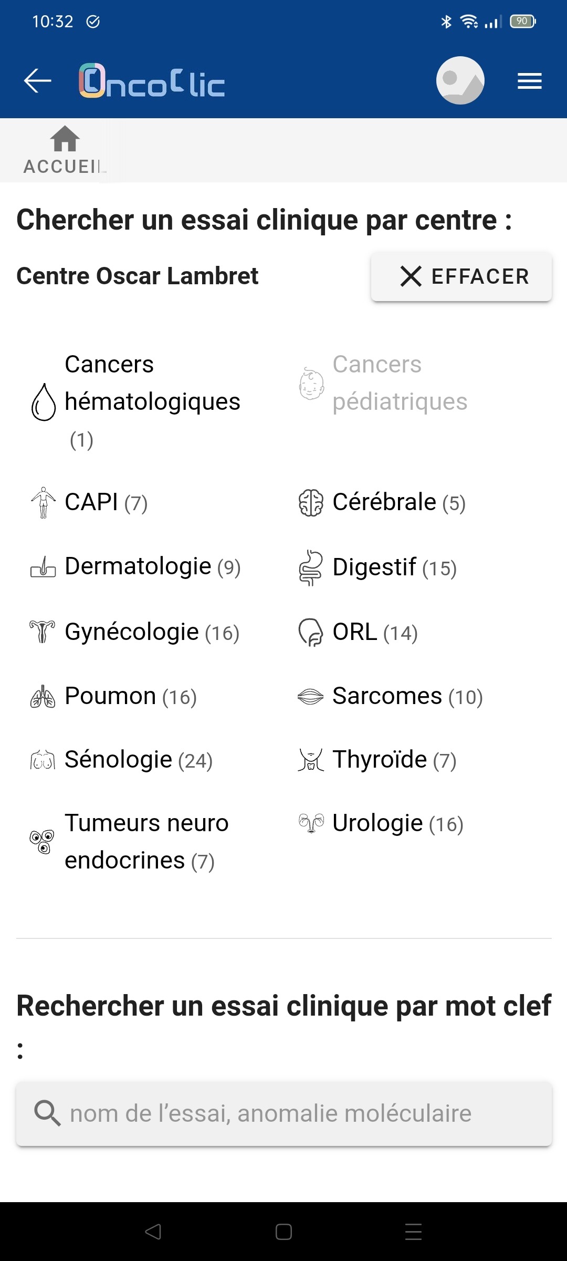
Task: Tap the ORL head icon
Action: (311, 632)
